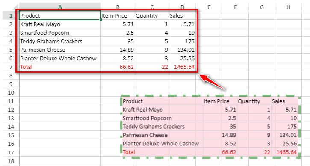This screenshot has height=166, width=310.
Task: Select row 7 header
Action: (x=11, y=67)
